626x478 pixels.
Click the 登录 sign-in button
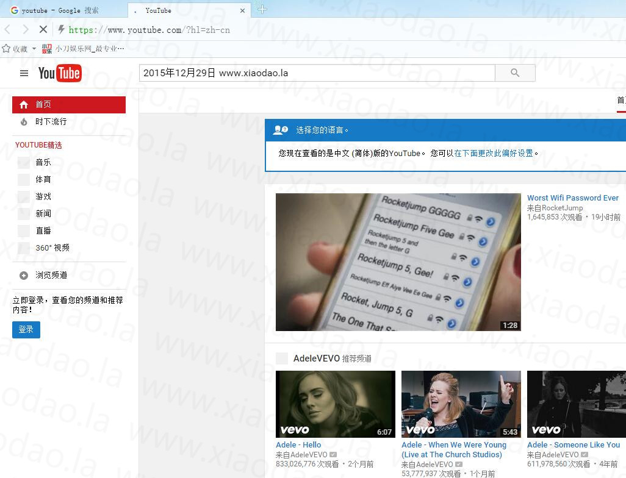(x=26, y=330)
